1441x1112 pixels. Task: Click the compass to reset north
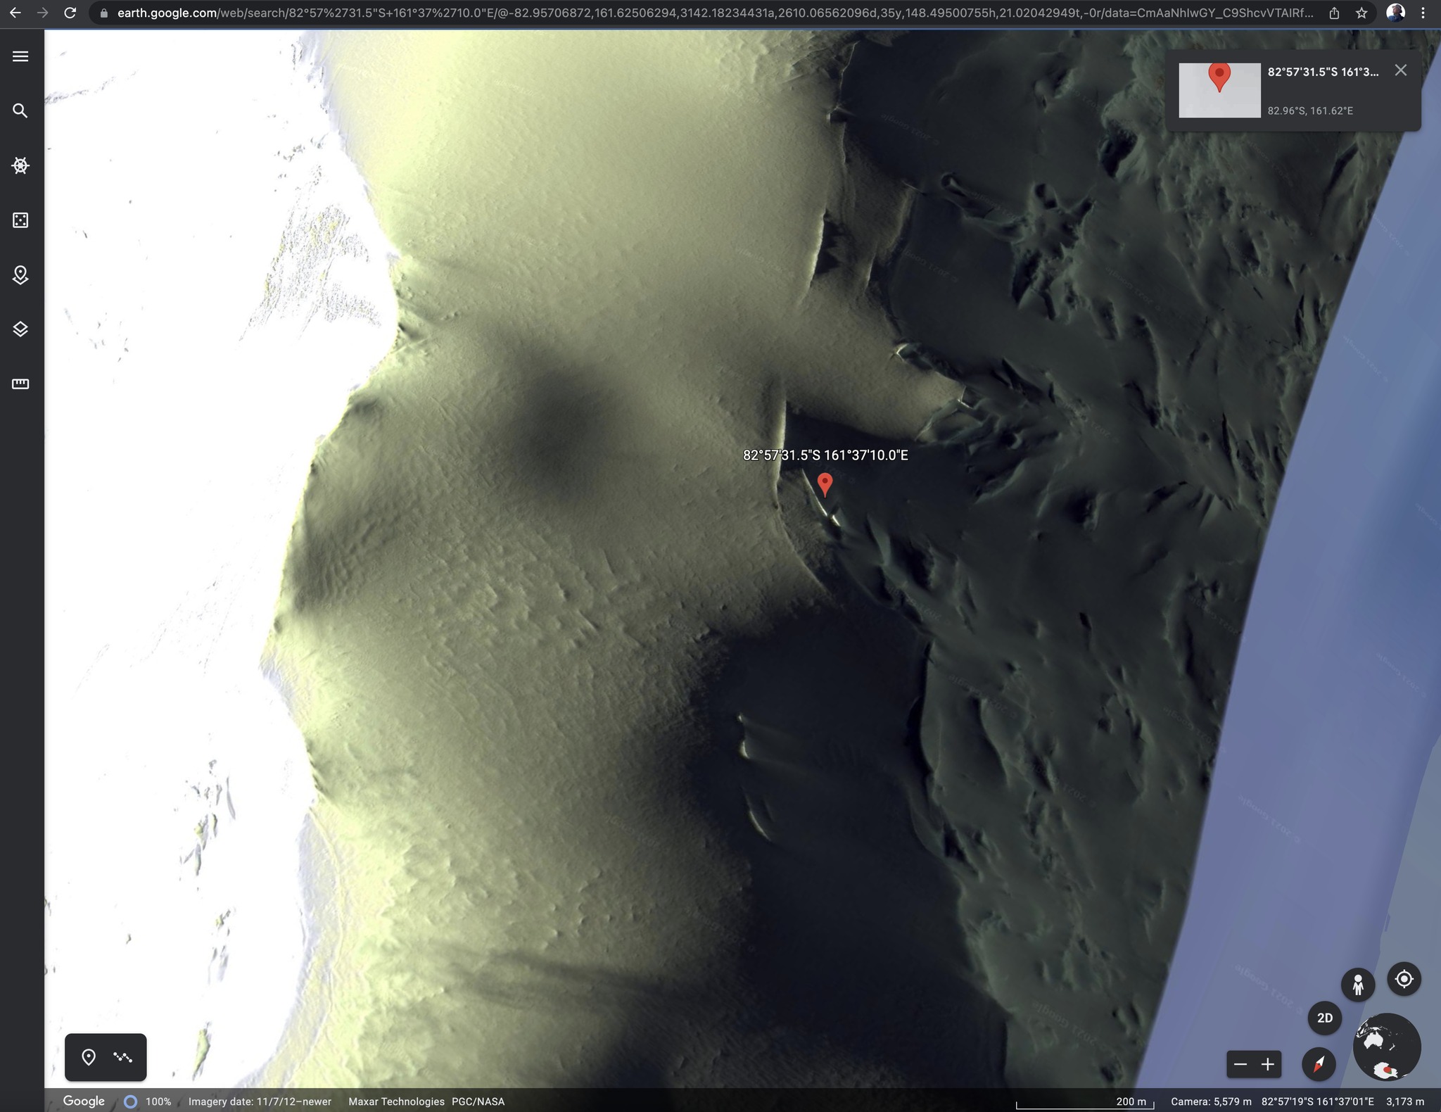click(1319, 1063)
